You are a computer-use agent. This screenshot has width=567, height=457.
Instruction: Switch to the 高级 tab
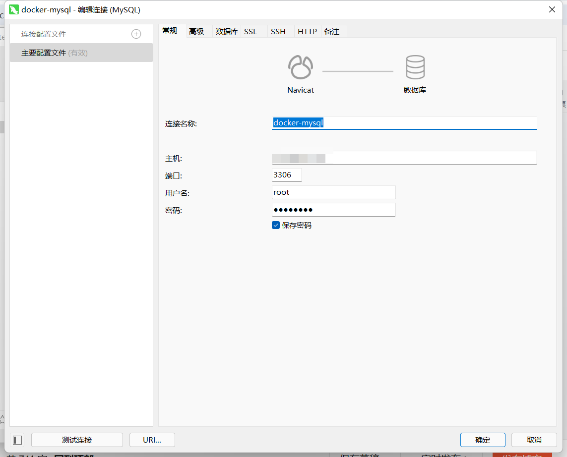point(196,31)
